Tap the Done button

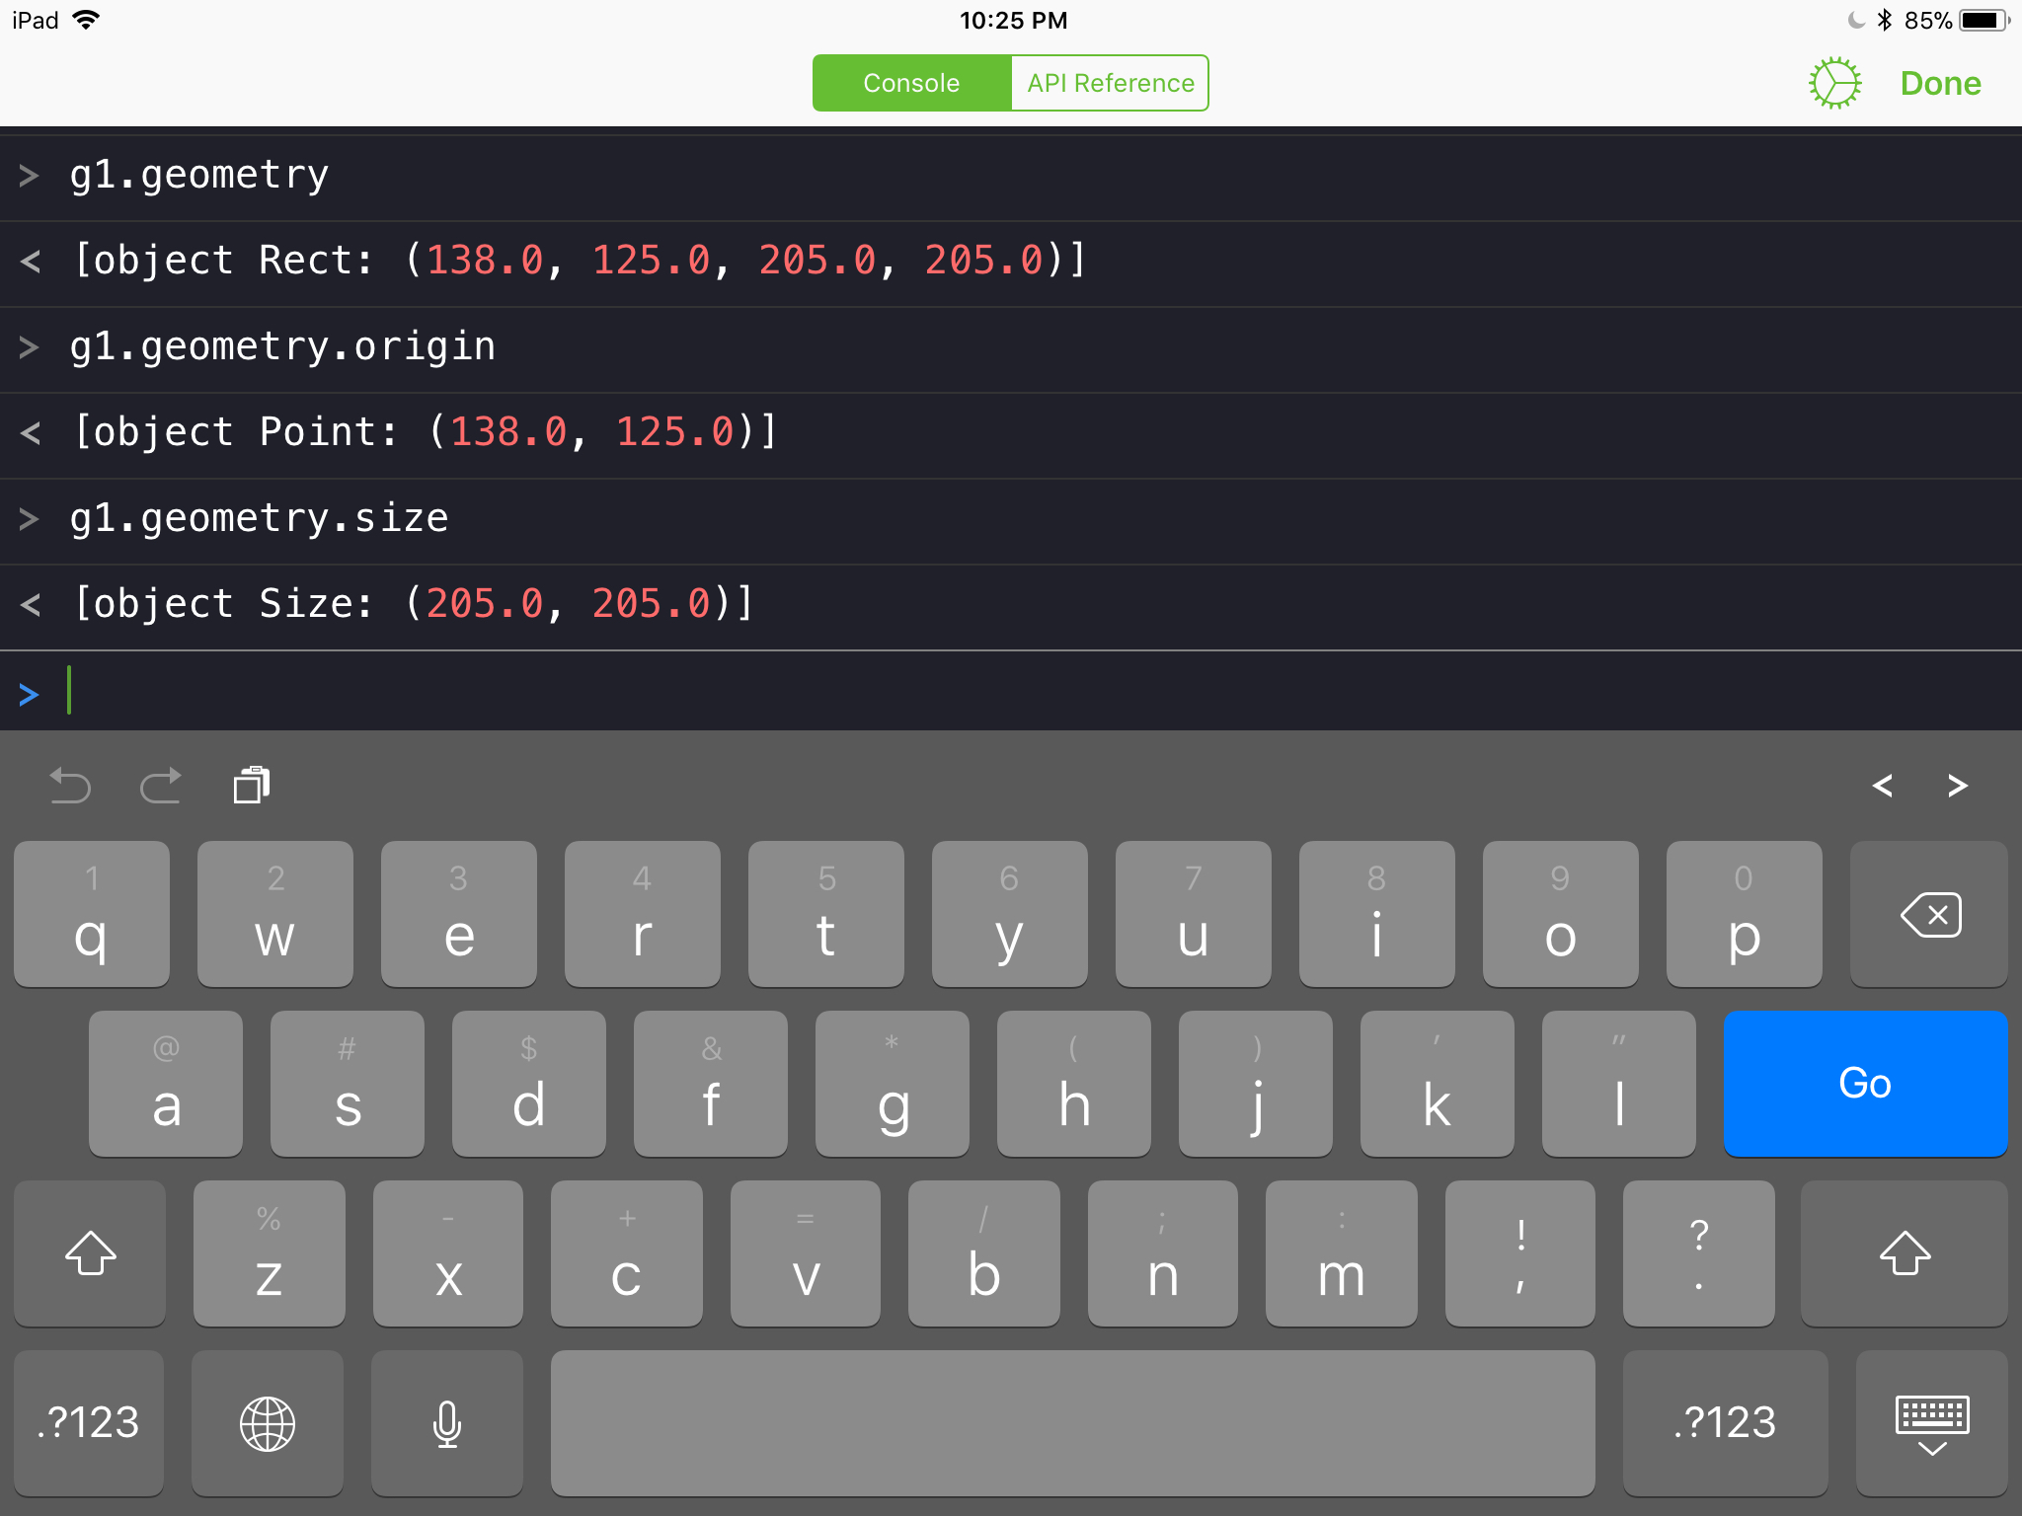pos(1940,84)
